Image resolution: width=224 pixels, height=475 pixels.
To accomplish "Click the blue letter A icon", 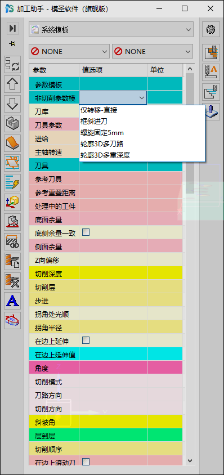I will pyautogui.click(x=12, y=301).
